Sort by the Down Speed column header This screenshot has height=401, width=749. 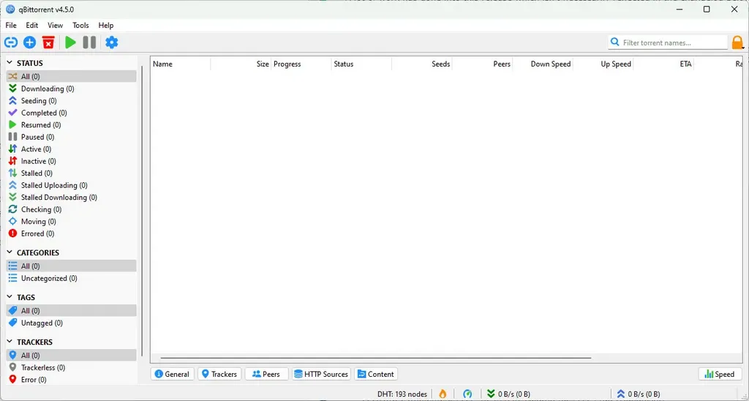[543, 64]
